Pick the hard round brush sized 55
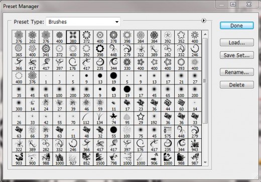261x182 pixels. click(x=113, y=132)
